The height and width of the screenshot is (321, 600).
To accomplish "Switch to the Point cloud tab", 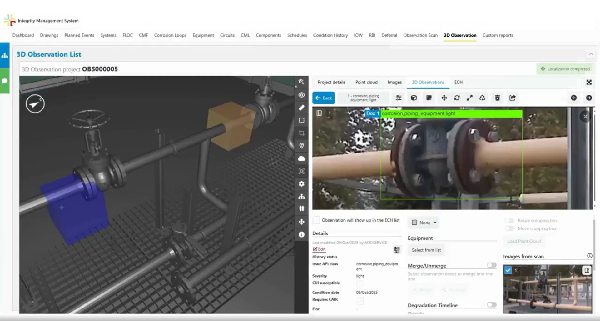I will pyautogui.click(x=366, y=82).
